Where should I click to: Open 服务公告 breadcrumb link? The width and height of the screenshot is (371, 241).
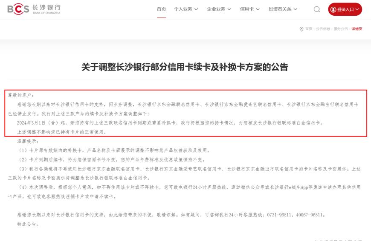point(340,29)
